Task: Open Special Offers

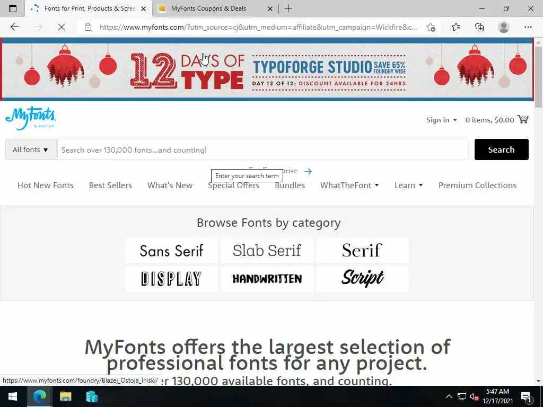Action: 233,186
